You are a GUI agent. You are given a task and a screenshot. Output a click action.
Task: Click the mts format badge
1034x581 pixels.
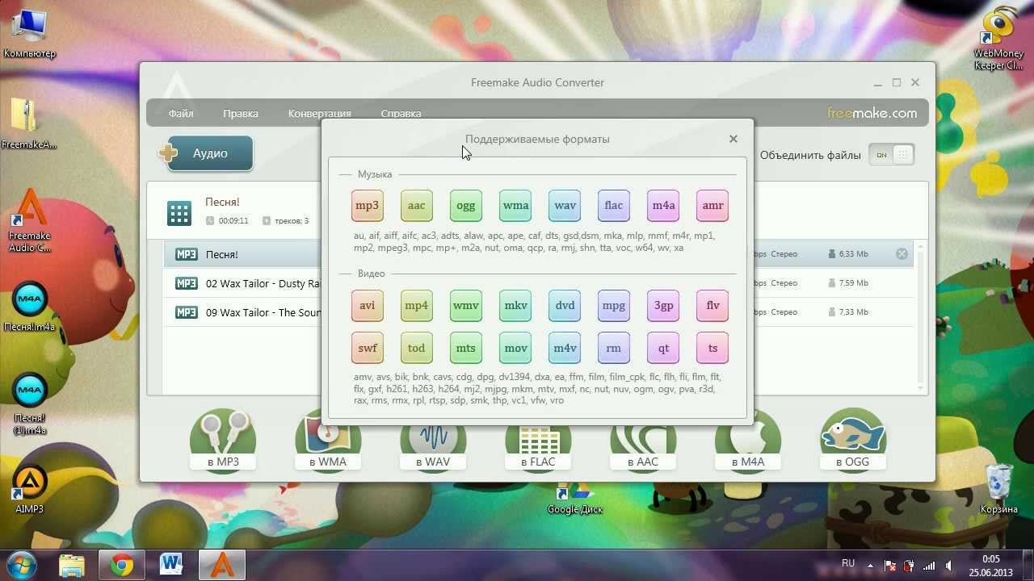tap(466, 348)
